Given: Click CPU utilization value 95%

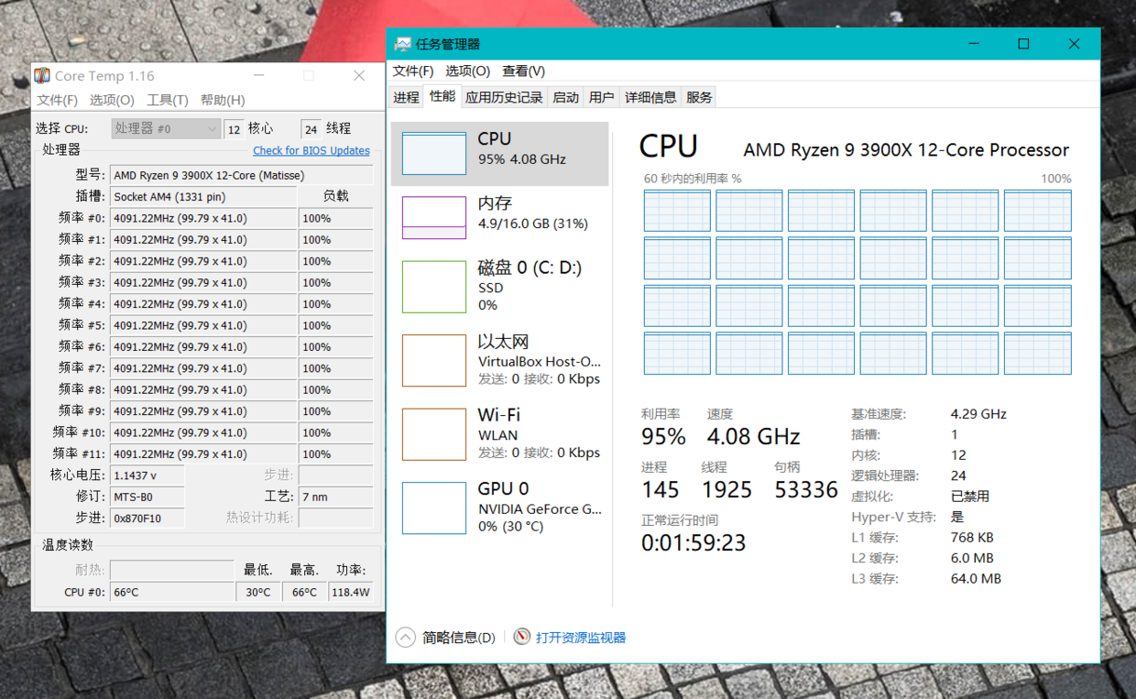Looking at the screenshot, I should (x=663, y=436).
